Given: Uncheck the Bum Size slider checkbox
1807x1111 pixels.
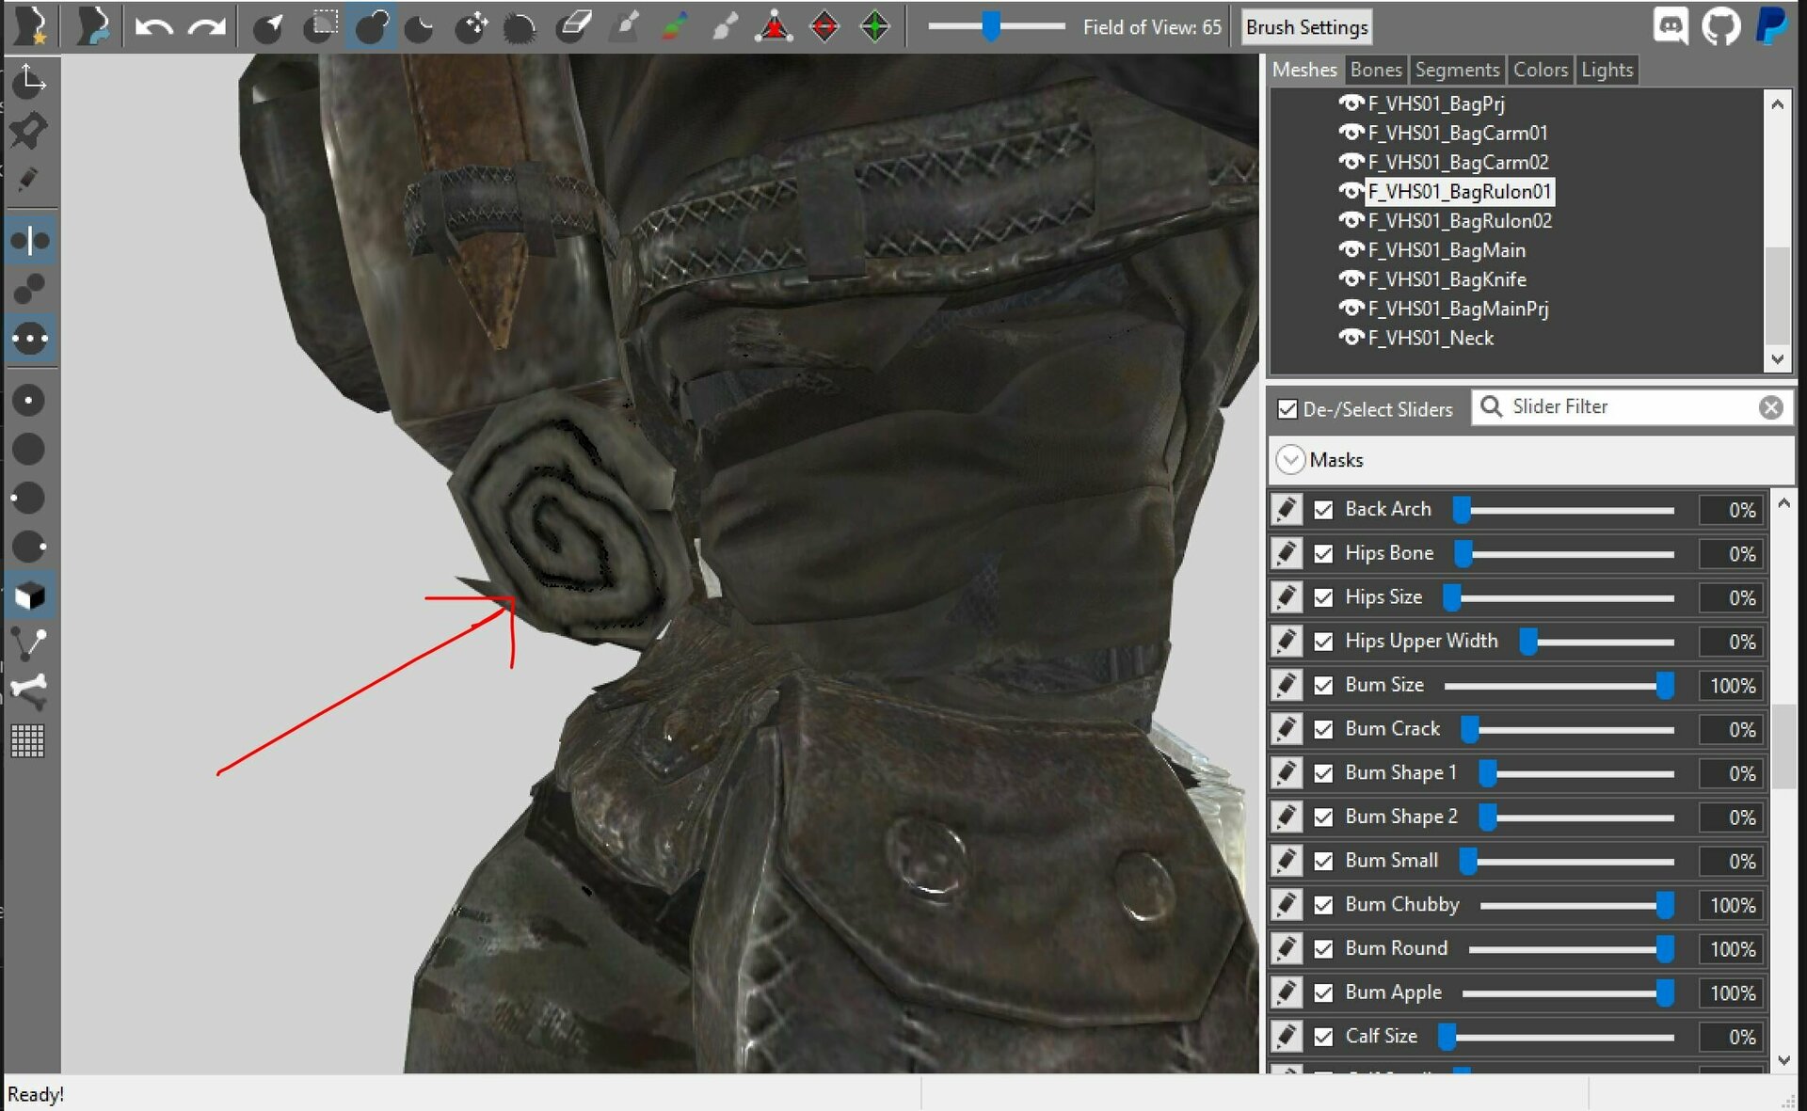Looking at the screenshot, I should [1323, 686].
